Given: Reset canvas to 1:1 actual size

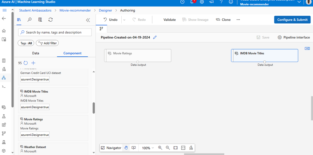Looking at the screenshot, I should 183,148.
